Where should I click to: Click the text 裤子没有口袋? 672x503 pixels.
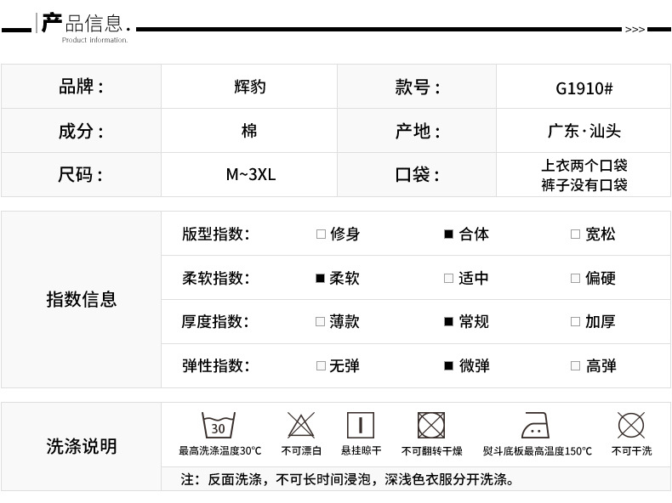tap(584, 185)
